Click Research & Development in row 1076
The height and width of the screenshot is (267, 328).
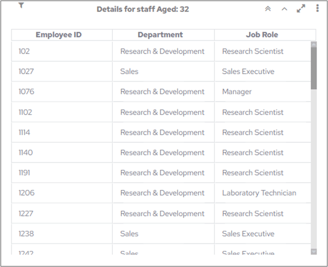(162, 91)
